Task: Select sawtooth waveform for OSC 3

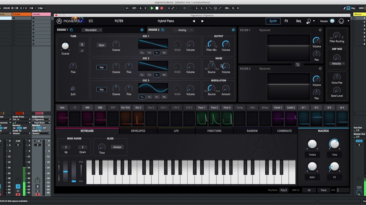Action: point(157,97)
